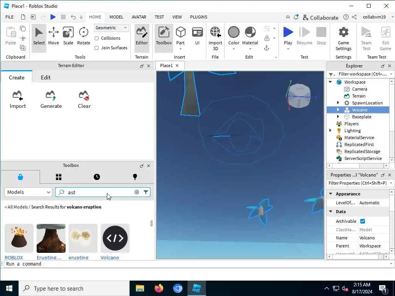The image size is (395, 296).
Task: Click the Play test button
Action: click(288, 36)
